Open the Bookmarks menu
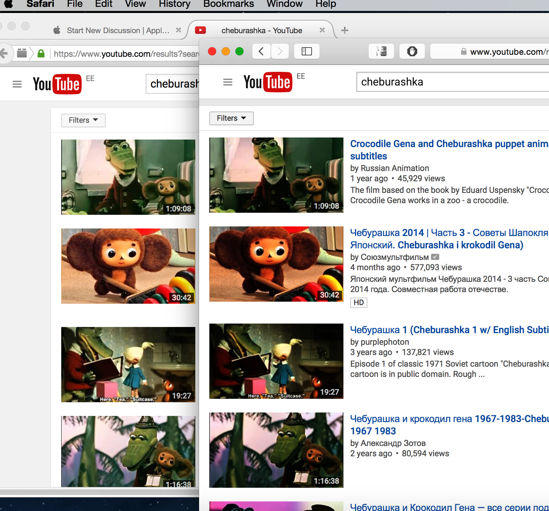Screen dimensions: 549x511 228,4
